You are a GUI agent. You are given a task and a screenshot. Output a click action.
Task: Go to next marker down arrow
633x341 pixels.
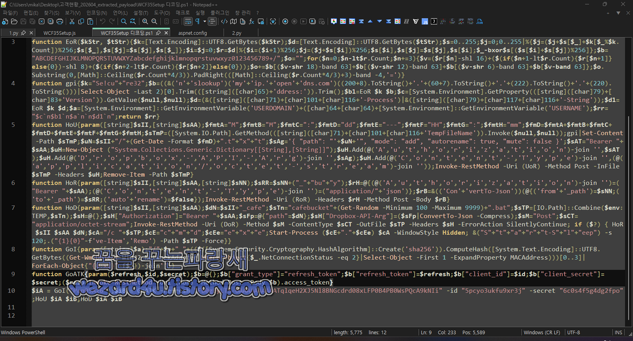coord(379,21)
